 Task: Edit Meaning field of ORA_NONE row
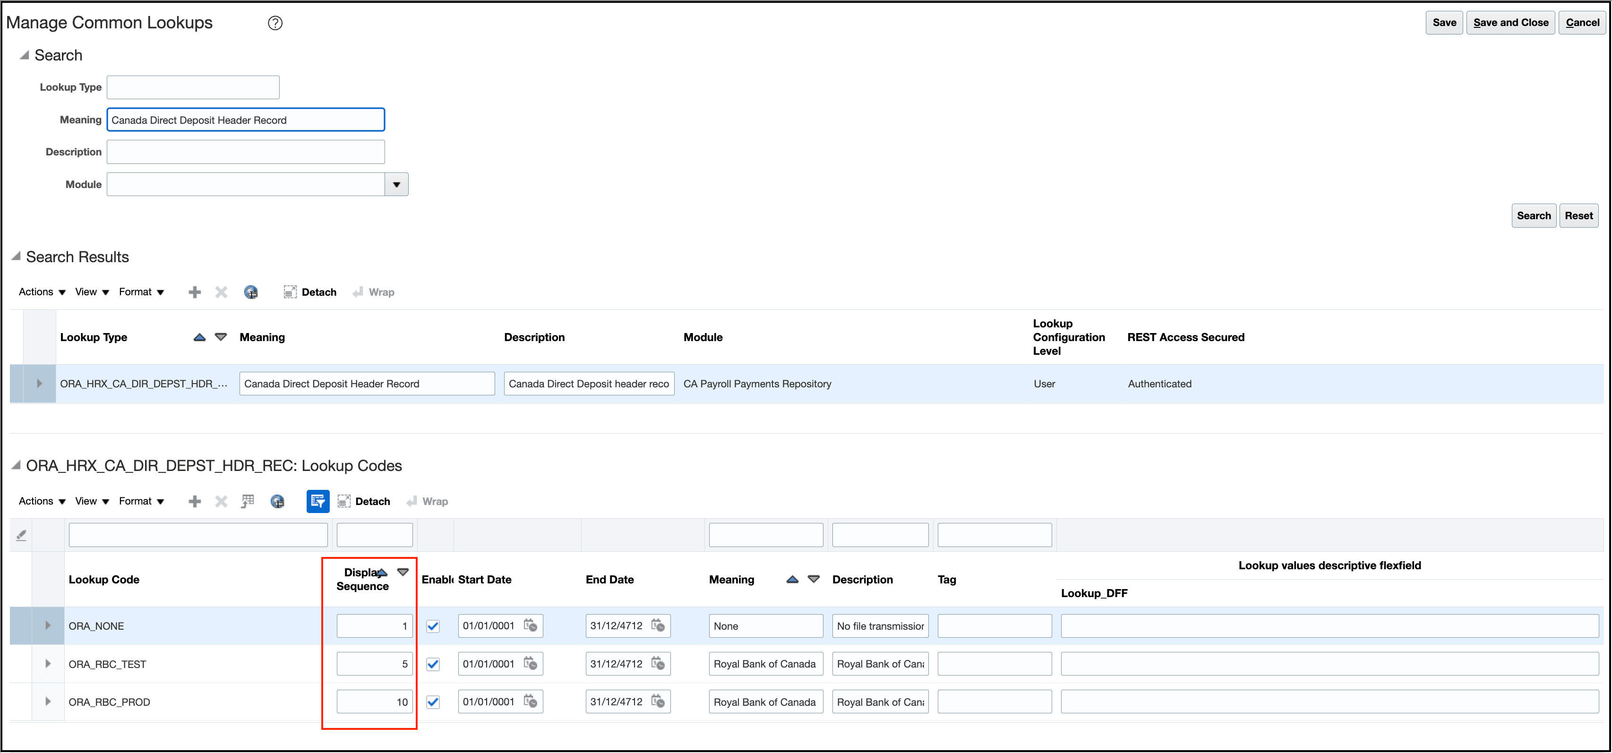[766, 626]
